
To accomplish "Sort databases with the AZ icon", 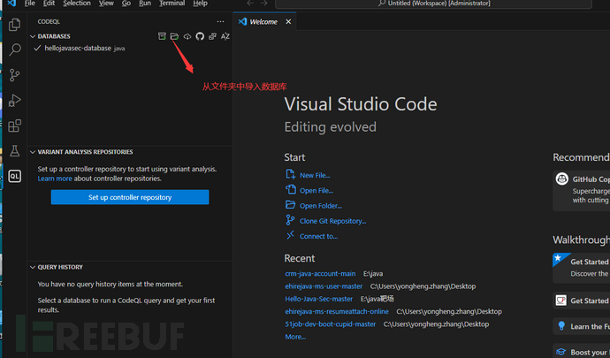I will pos(225,36).
